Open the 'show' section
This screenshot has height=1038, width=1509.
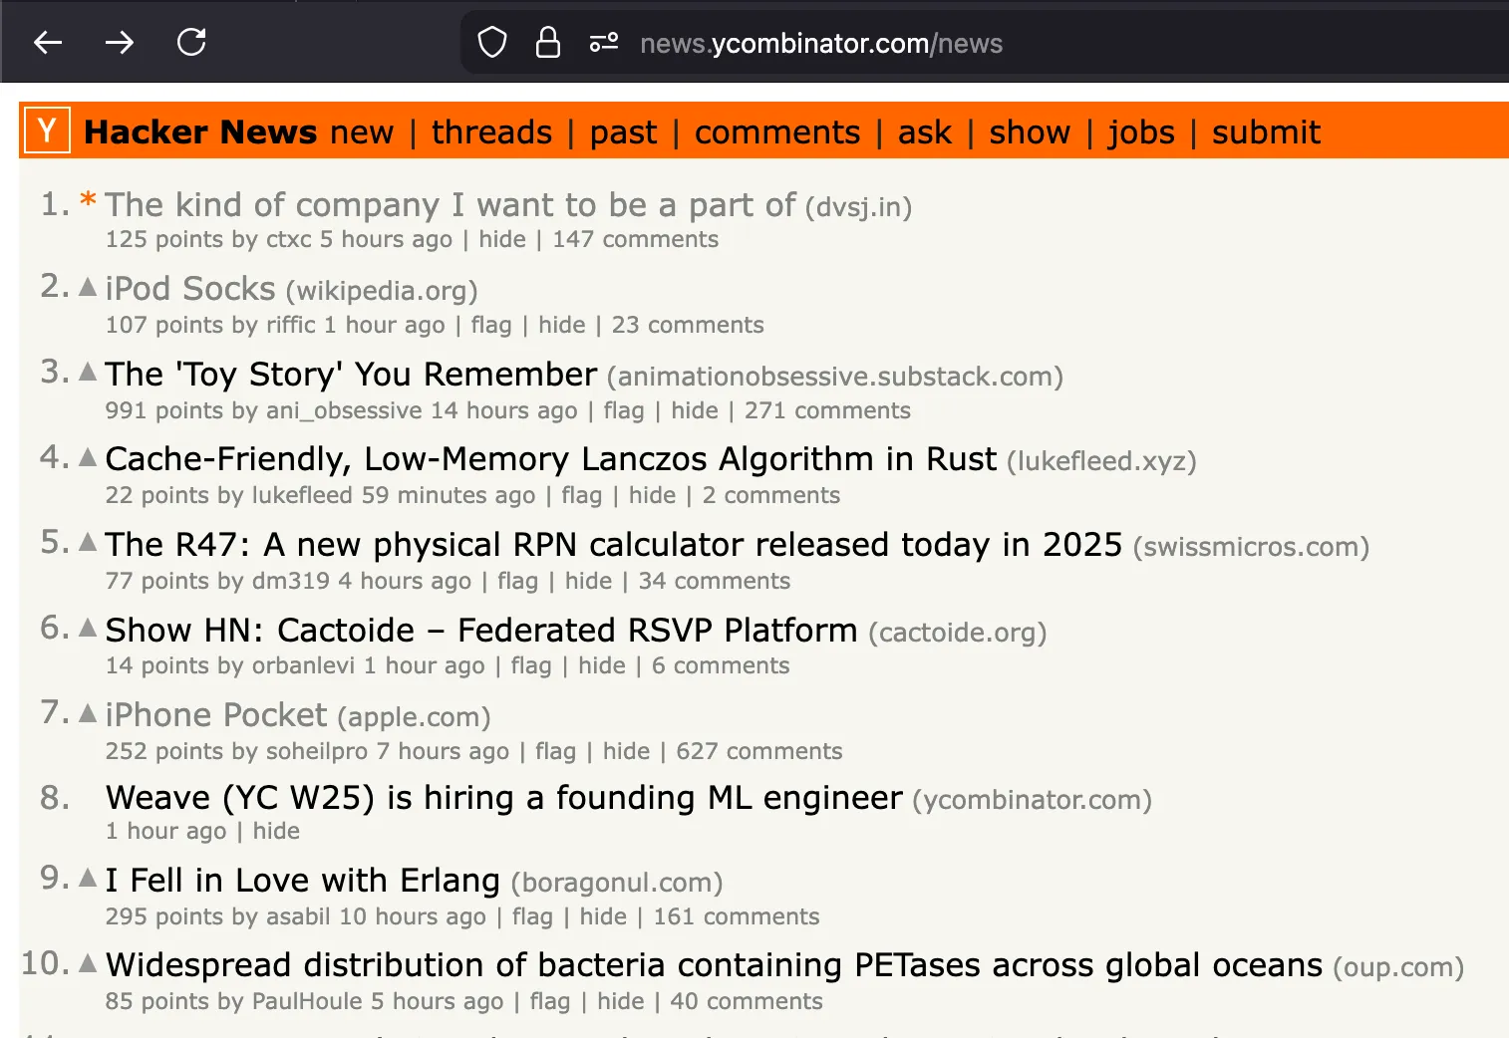click(1030, 131)
